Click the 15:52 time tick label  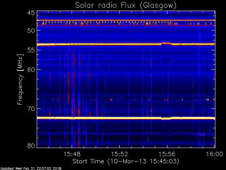tap(119, 154)
